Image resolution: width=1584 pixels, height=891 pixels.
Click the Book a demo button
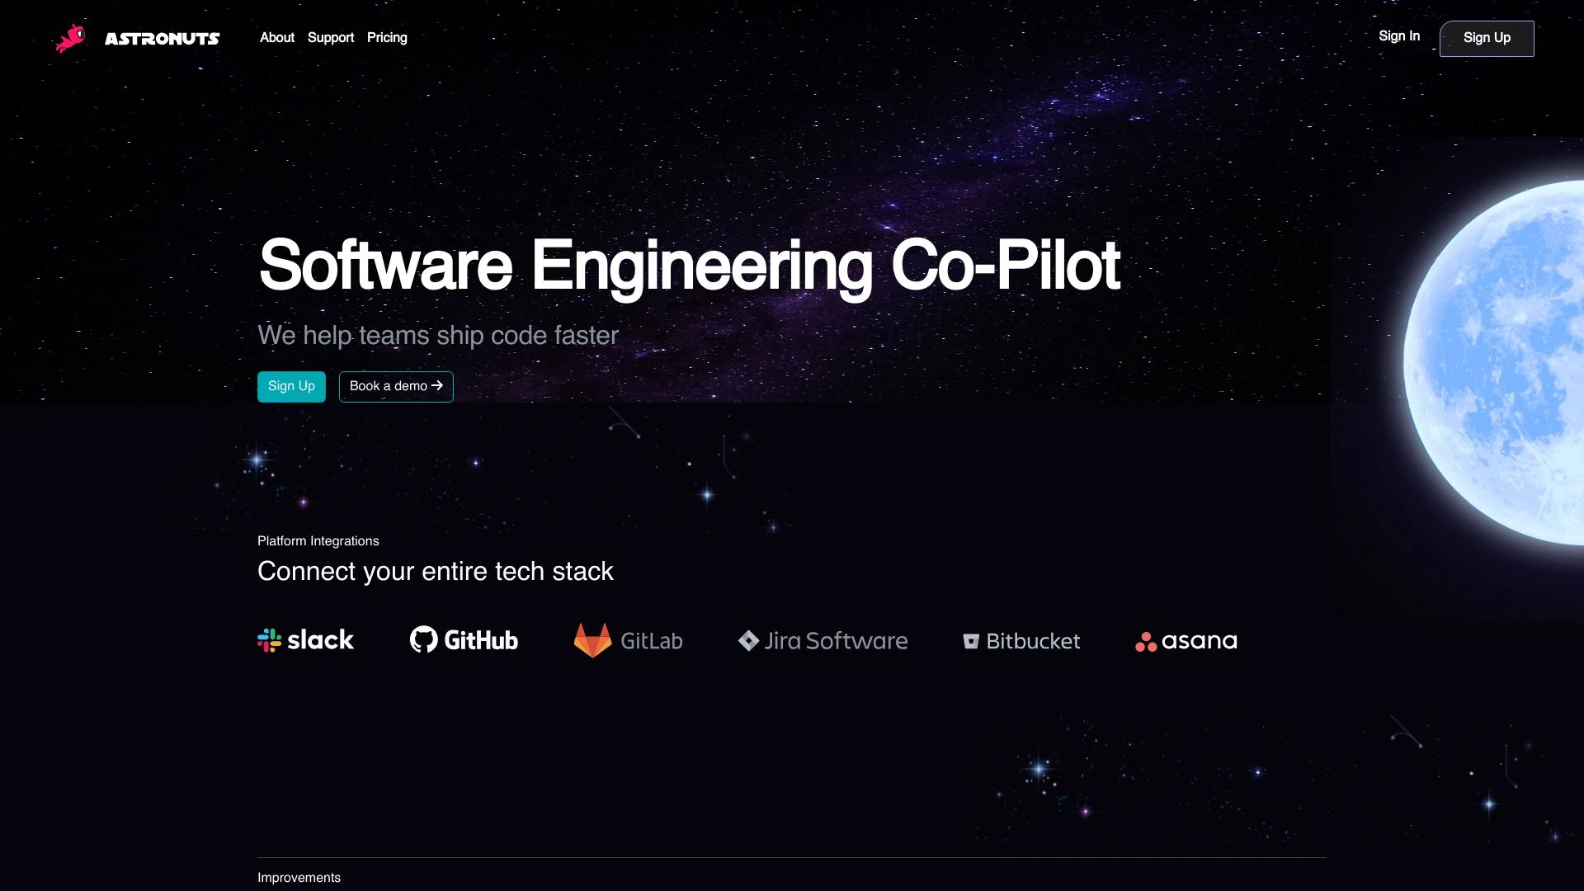pyautogui.click(x=395, y=385)
